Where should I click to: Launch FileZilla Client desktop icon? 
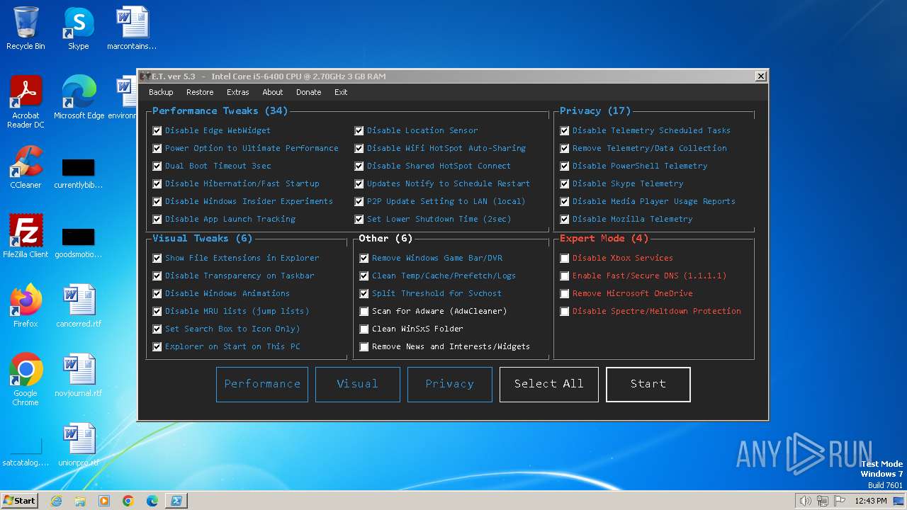[26, 236]
